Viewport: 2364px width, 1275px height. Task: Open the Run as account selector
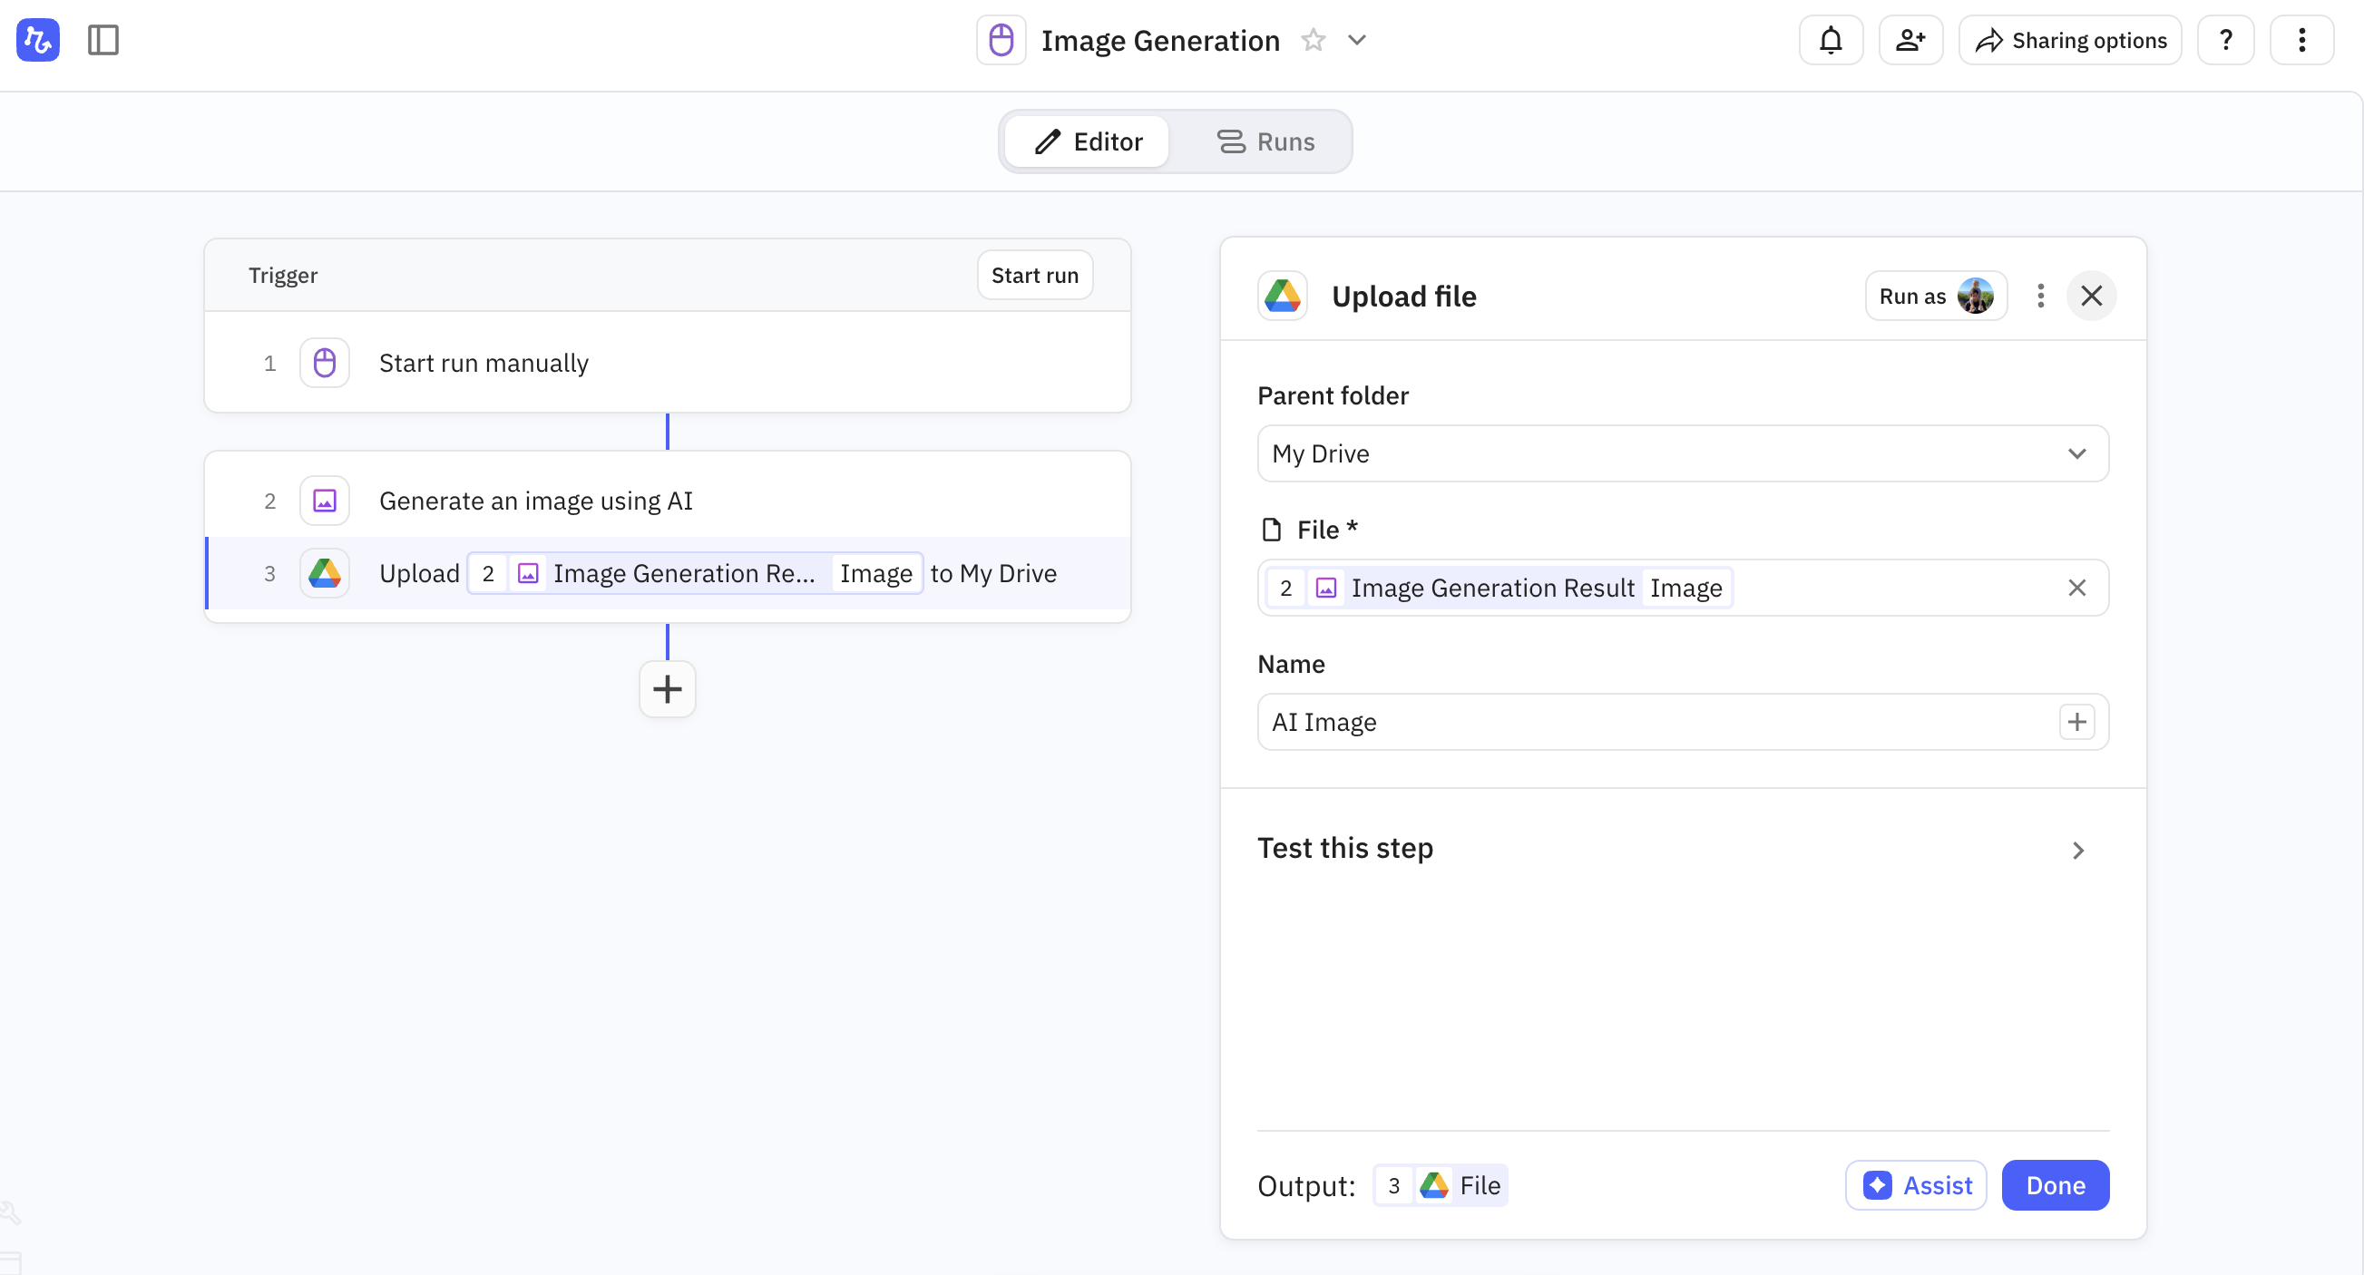(1935, 297)
